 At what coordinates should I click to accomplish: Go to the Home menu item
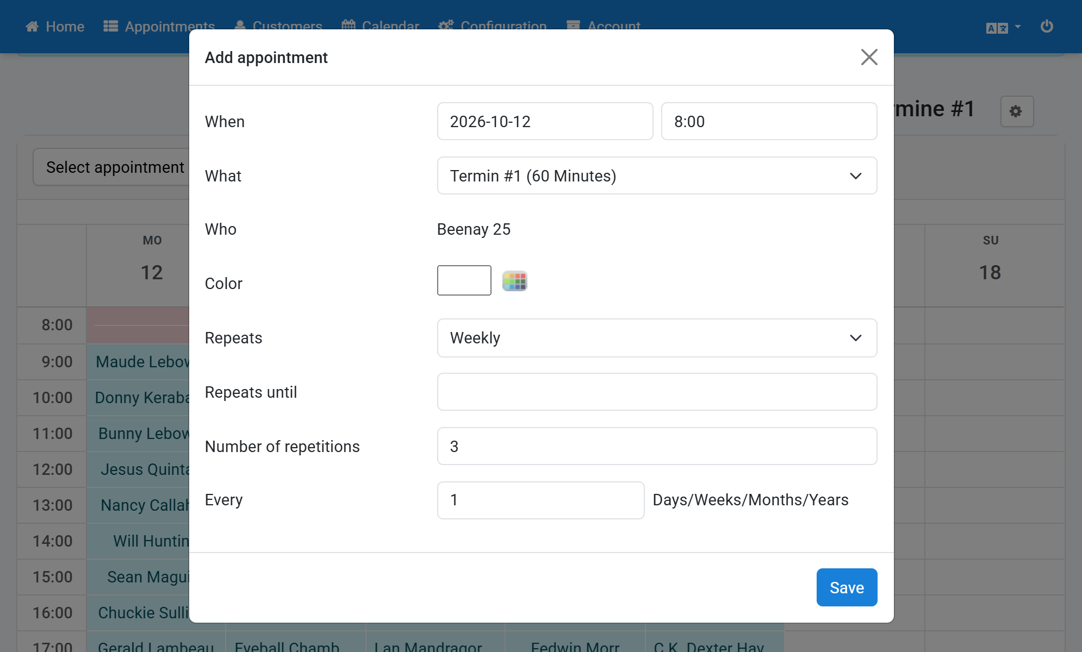[x=55, y=26]
